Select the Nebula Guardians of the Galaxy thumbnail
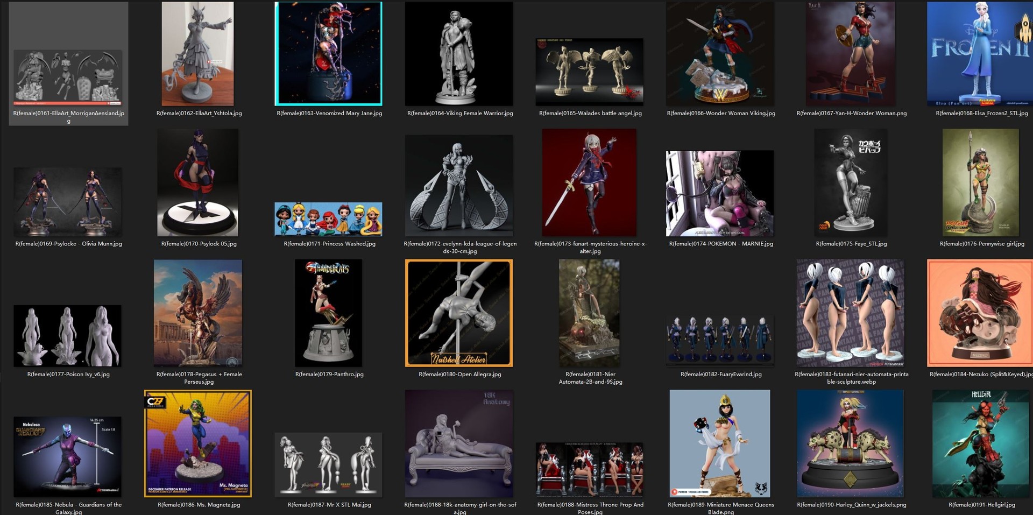Screen dimensions: 1033x515 click(x=68, y=457)
